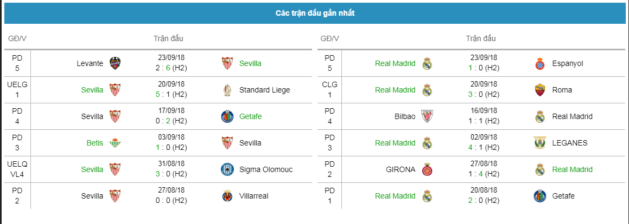Click the Getafe crest beside 17/09/18 match
Image resolution: width=629 pixels, height=224 pixels.
[227, 116]
